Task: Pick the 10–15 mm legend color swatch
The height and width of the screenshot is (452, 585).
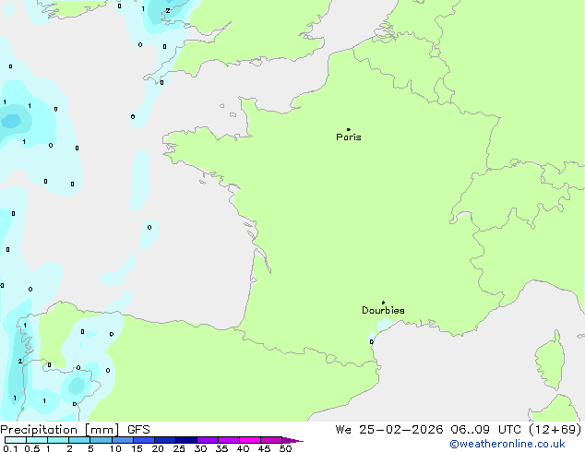Action: point(123,440)
